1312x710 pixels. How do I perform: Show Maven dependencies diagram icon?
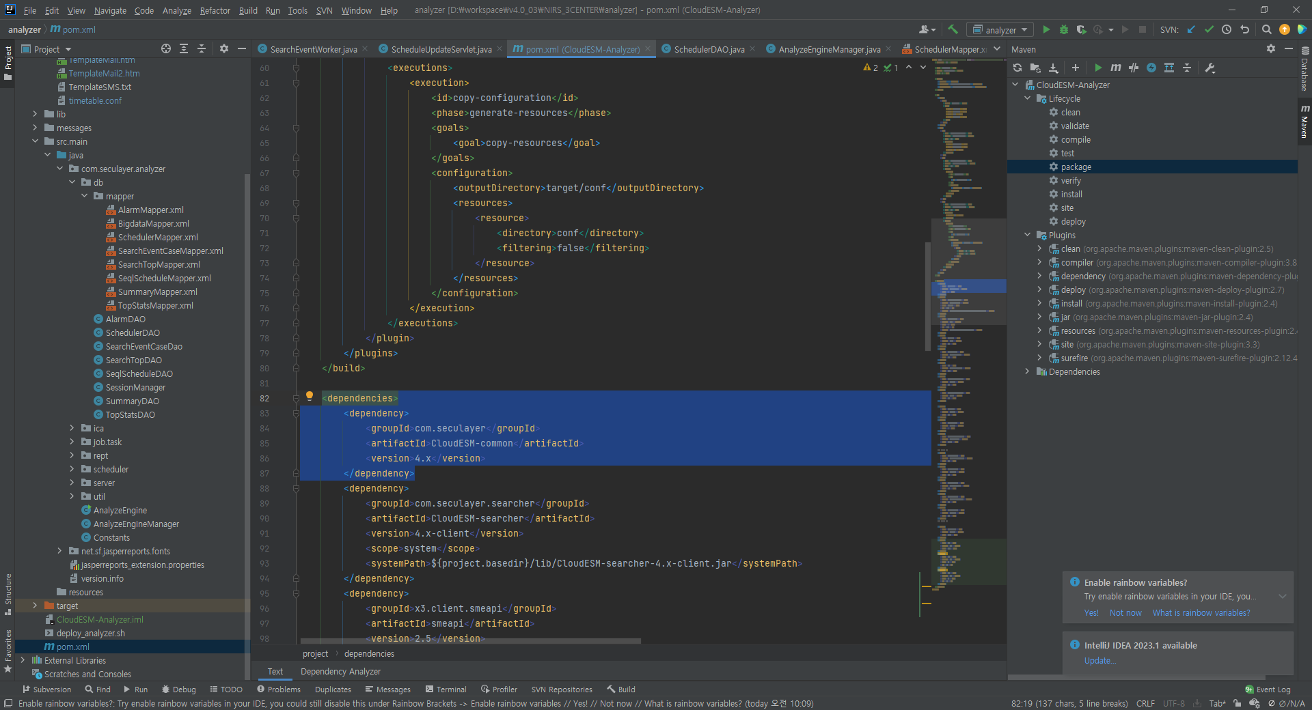pyautogui.click(x=1169, y=68)
